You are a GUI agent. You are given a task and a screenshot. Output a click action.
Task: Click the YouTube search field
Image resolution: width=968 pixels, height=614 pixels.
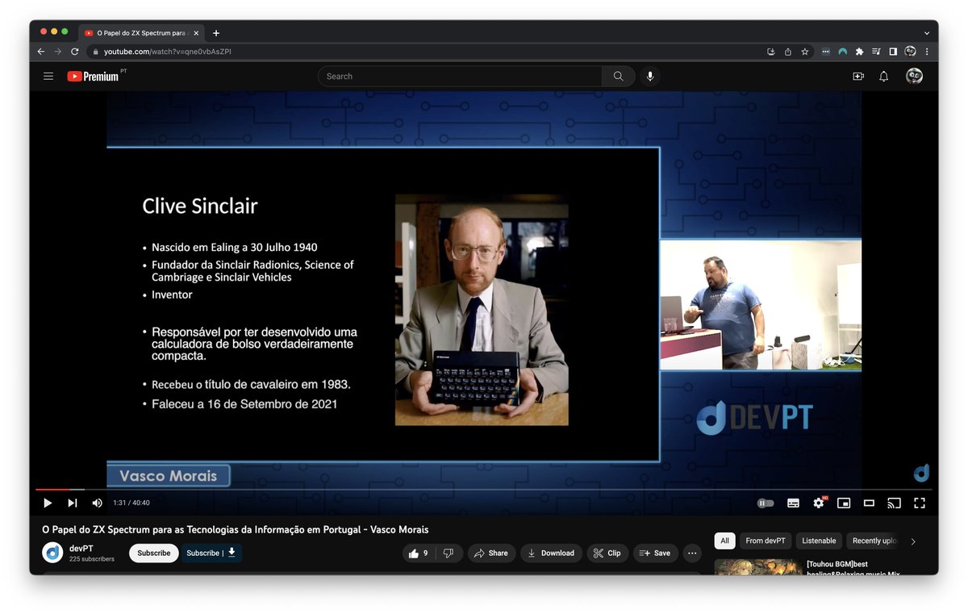[461, 76]
